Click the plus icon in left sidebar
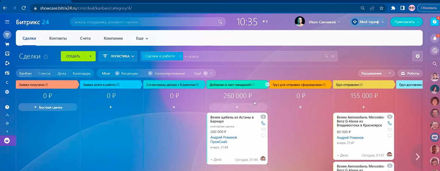Image resolution: width=440 pixels, height=171 pixels. click(x=7, y=132)
